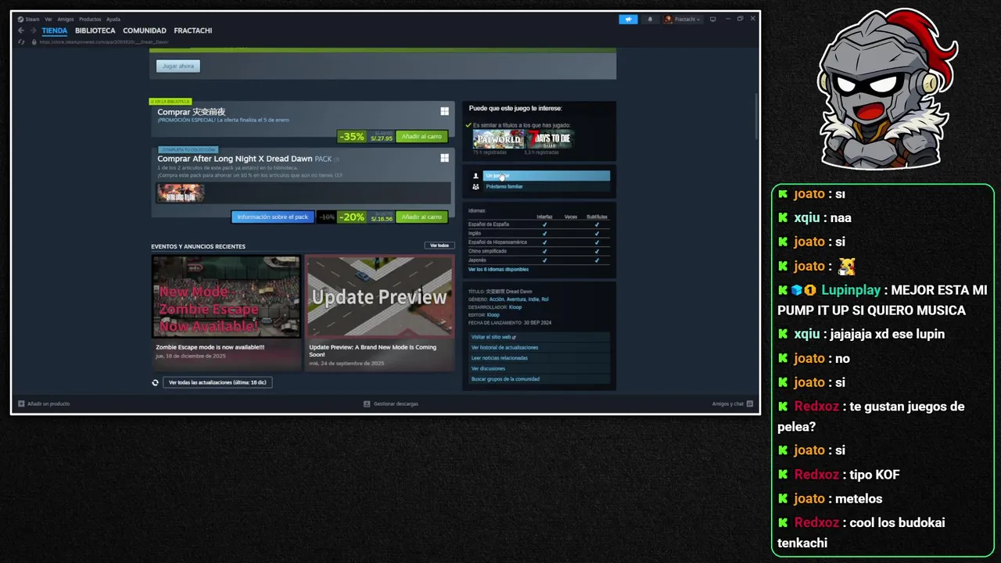Open the 'Steam' menu
Viewport: 1001px width, 563px height.
tap(32, 20)
